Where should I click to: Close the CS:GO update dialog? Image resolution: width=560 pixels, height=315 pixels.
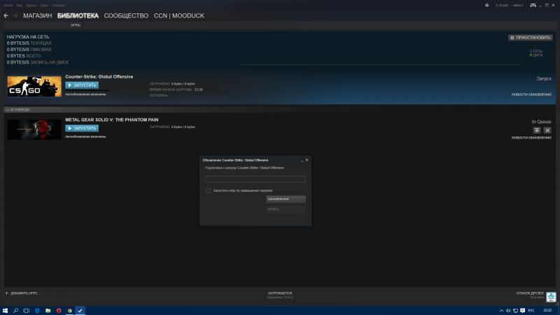[307, 160]
